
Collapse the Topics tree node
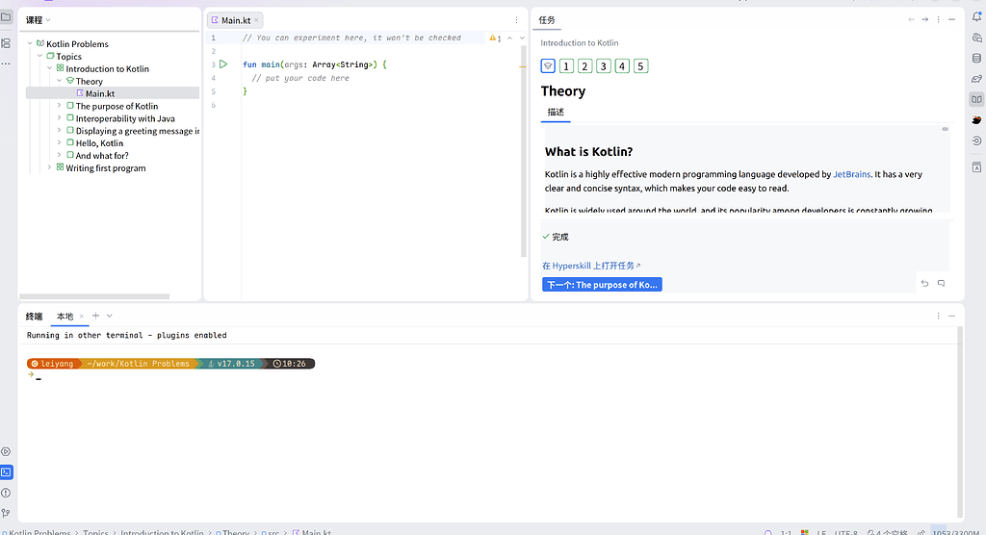point(39,56)
